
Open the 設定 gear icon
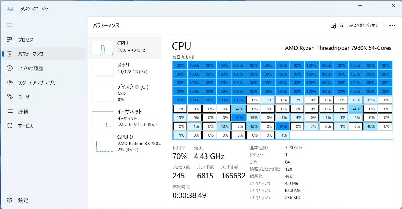click(10, 200)
